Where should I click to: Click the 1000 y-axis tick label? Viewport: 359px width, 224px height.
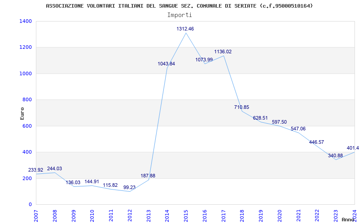(x=26, y=73)
